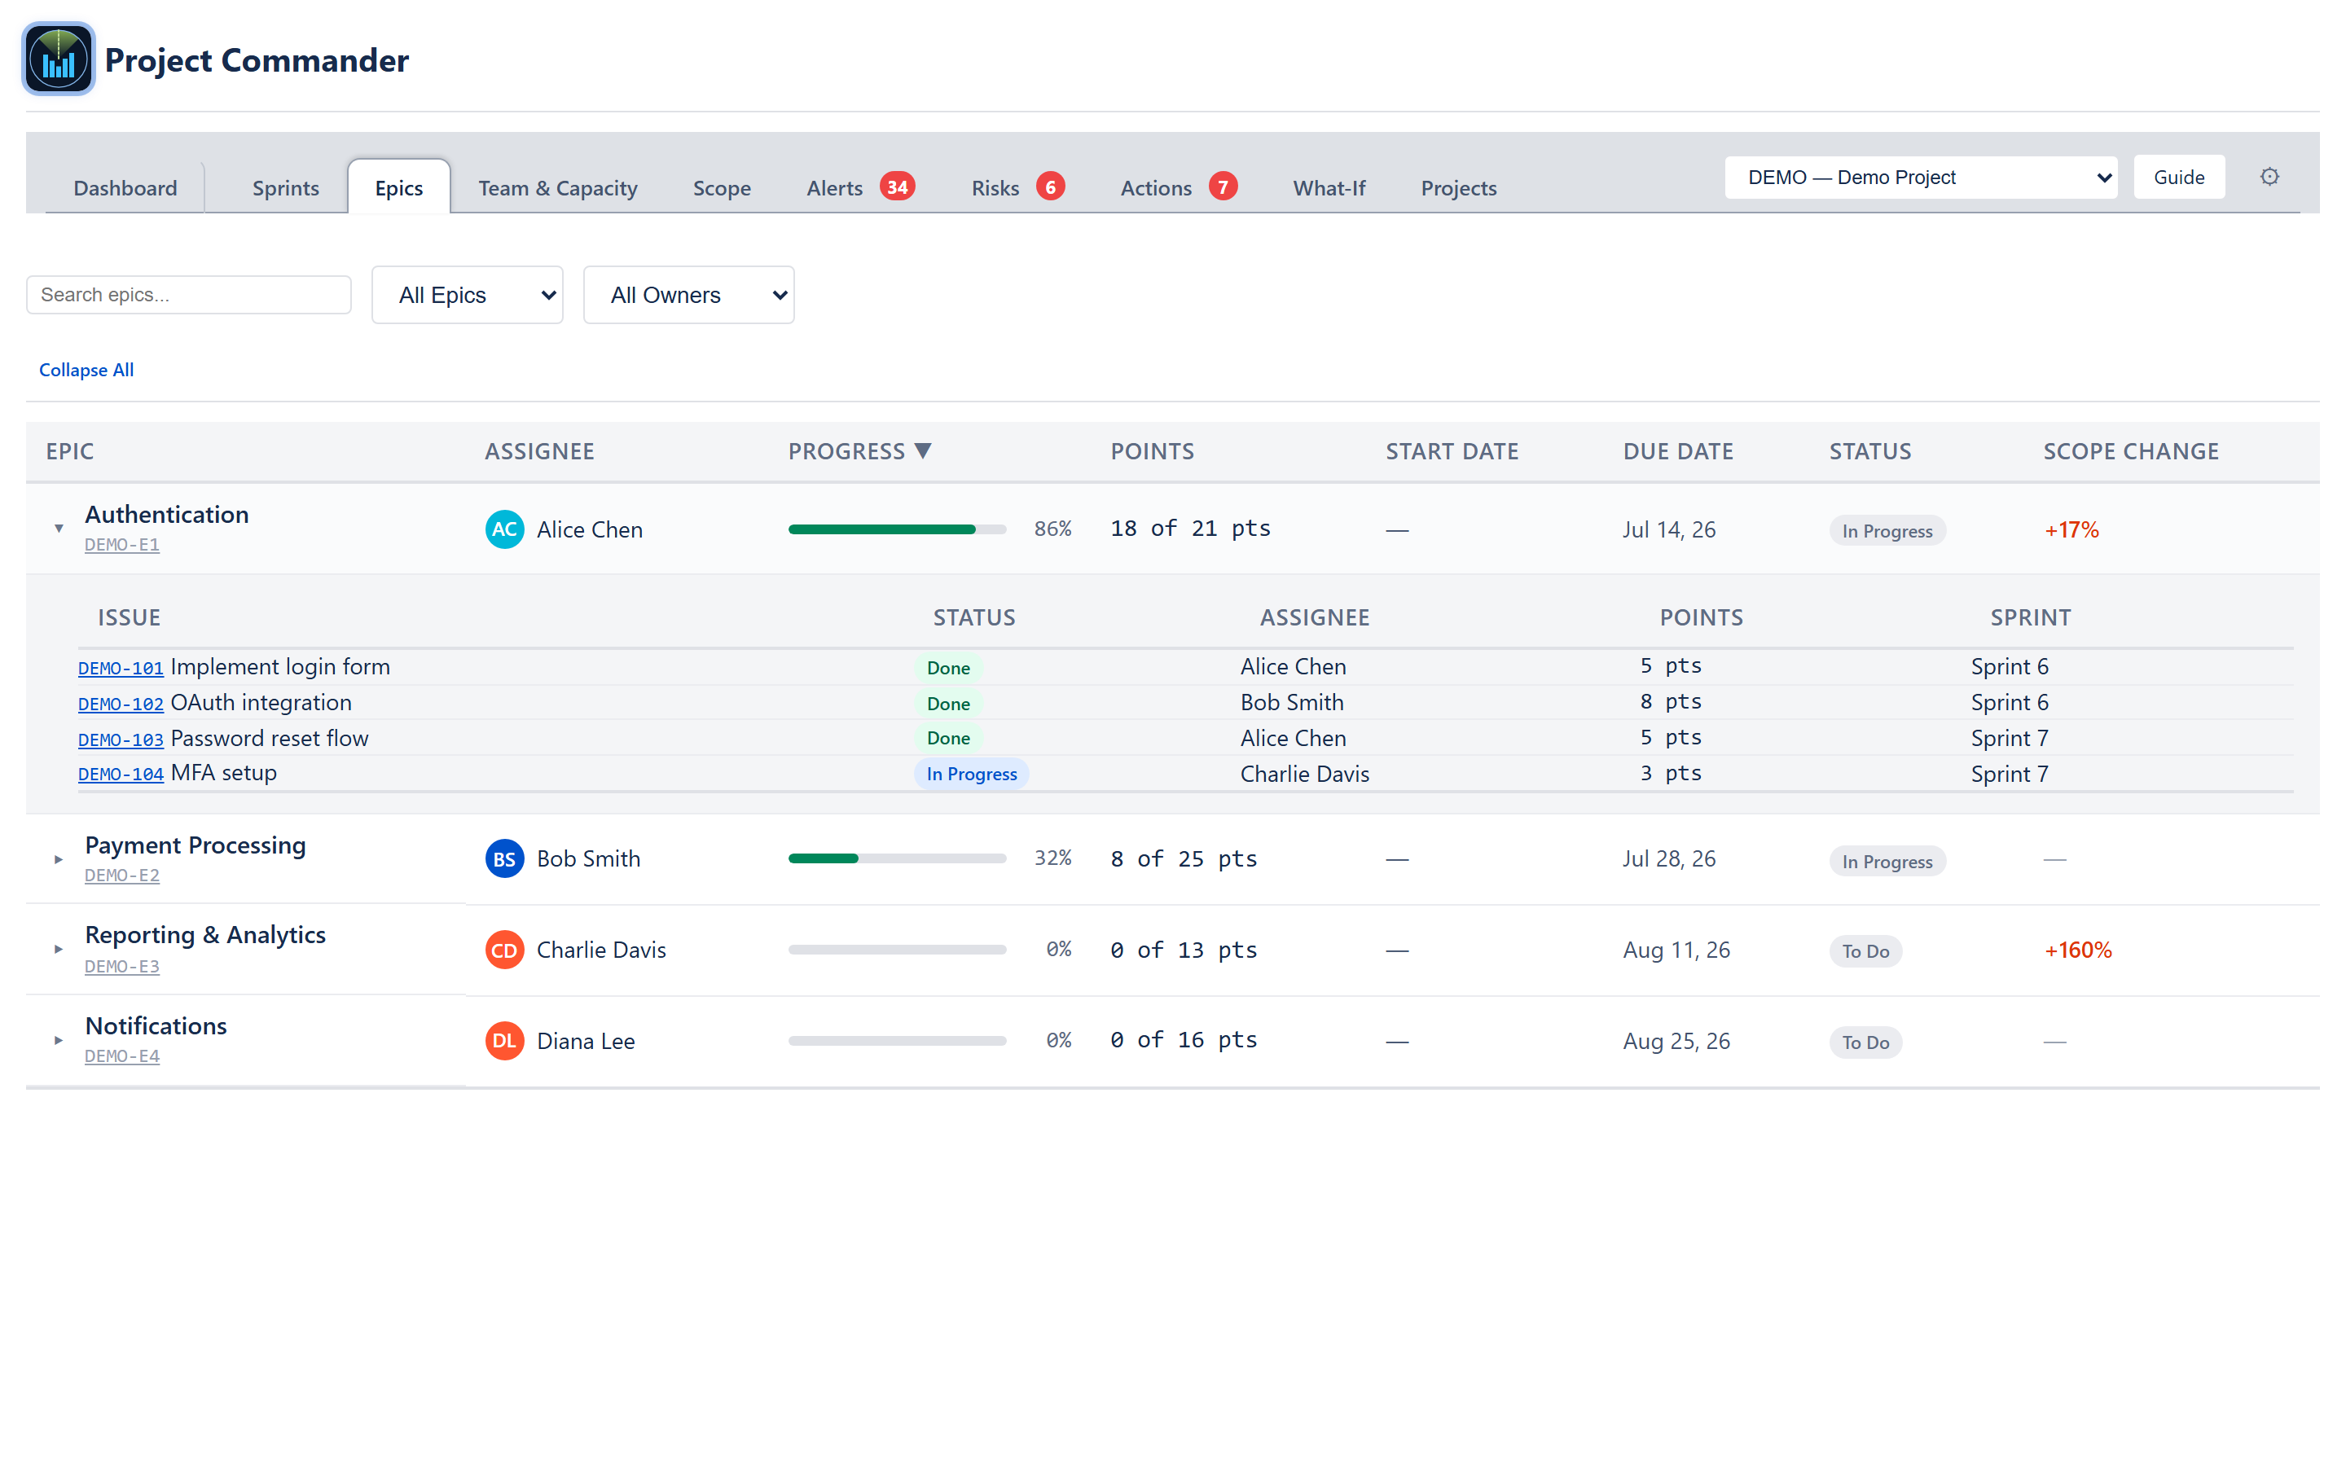The width and height of the screenshot is (2346, 1466).
Task: Click Diana Lee's DL avatar
Action: pos(504,1042)
